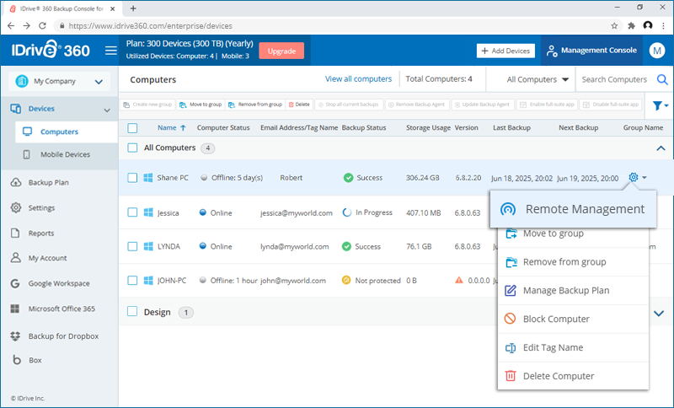Viewport: 674px width, 408px height.
Task: Click the IDrive 360 logo
Action: coord(51,50)
